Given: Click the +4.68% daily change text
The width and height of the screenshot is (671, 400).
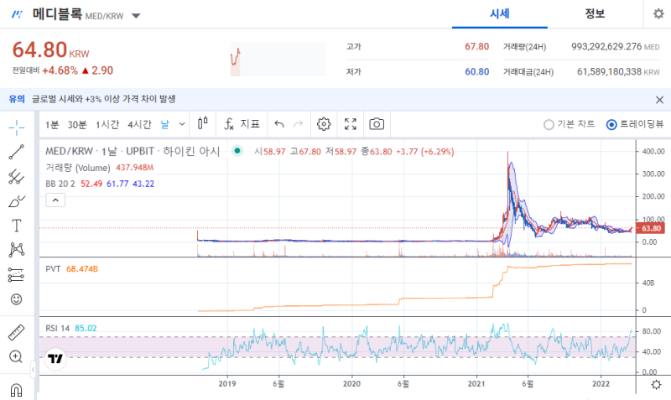Looking at the screenshot, I should [x=60, y=70].
